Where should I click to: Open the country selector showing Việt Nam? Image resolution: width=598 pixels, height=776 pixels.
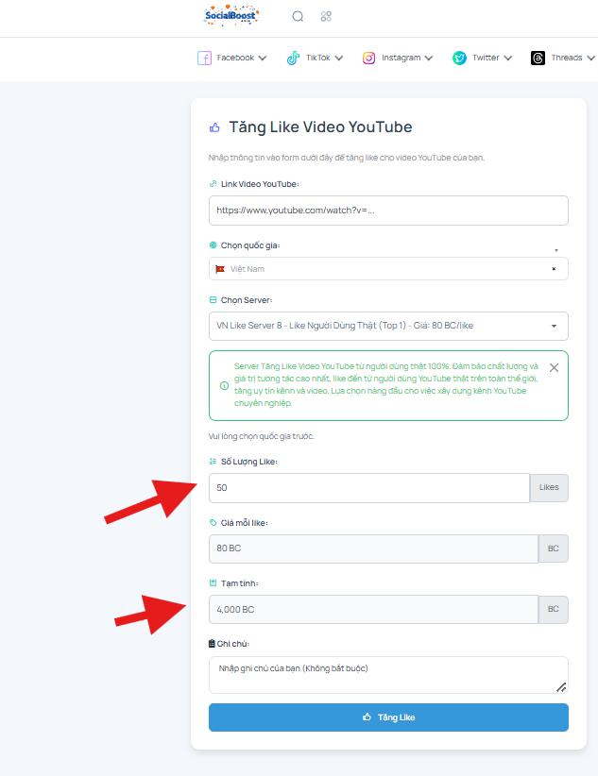(x=388, y=269)
